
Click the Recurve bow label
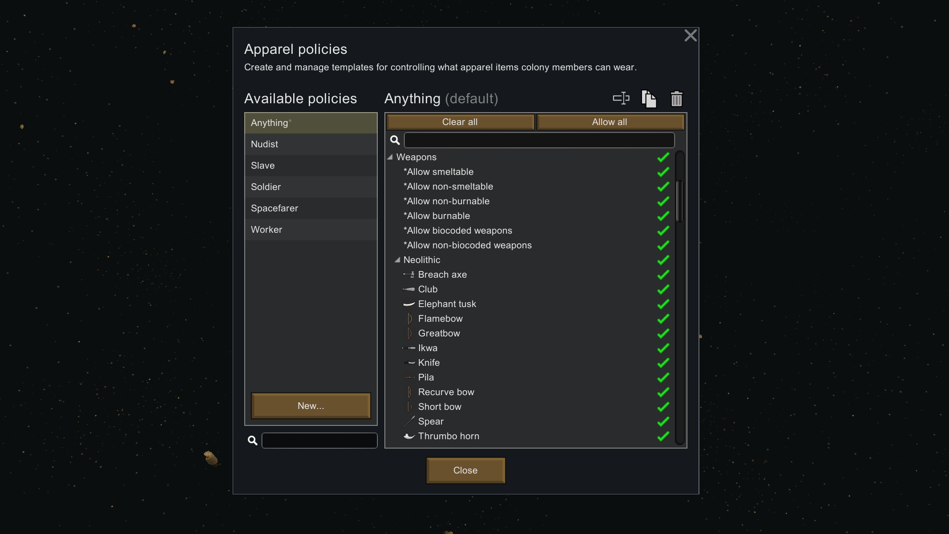pyautogui.click(x=446, y=392)
